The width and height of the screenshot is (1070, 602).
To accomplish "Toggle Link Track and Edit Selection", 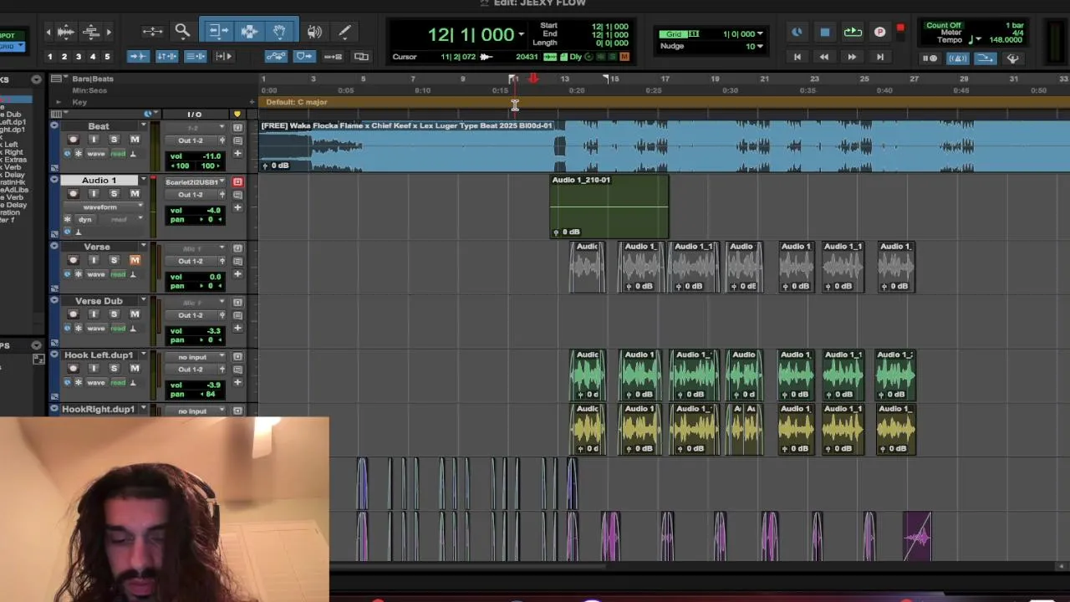I will [196, 57].
